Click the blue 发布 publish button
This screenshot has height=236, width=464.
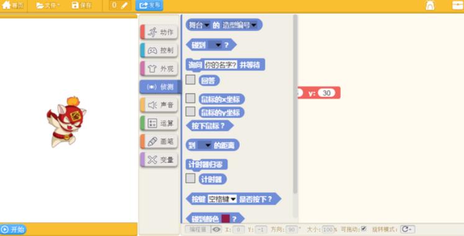pos(150,6)
